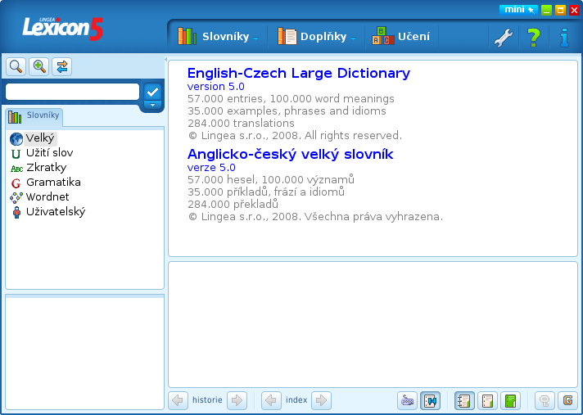Toggle the blue arrows button beside the keyboard icon
Screen dimensions: 583x415
coord(431,400)
